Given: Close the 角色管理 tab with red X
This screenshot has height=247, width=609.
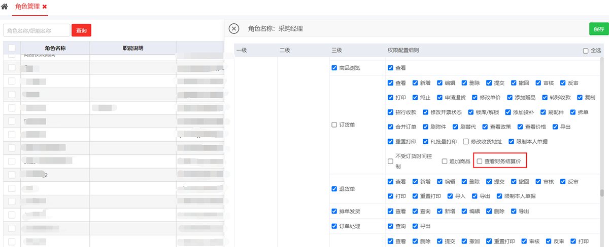Looking at the screenshot, I should [x=45, y=7].
